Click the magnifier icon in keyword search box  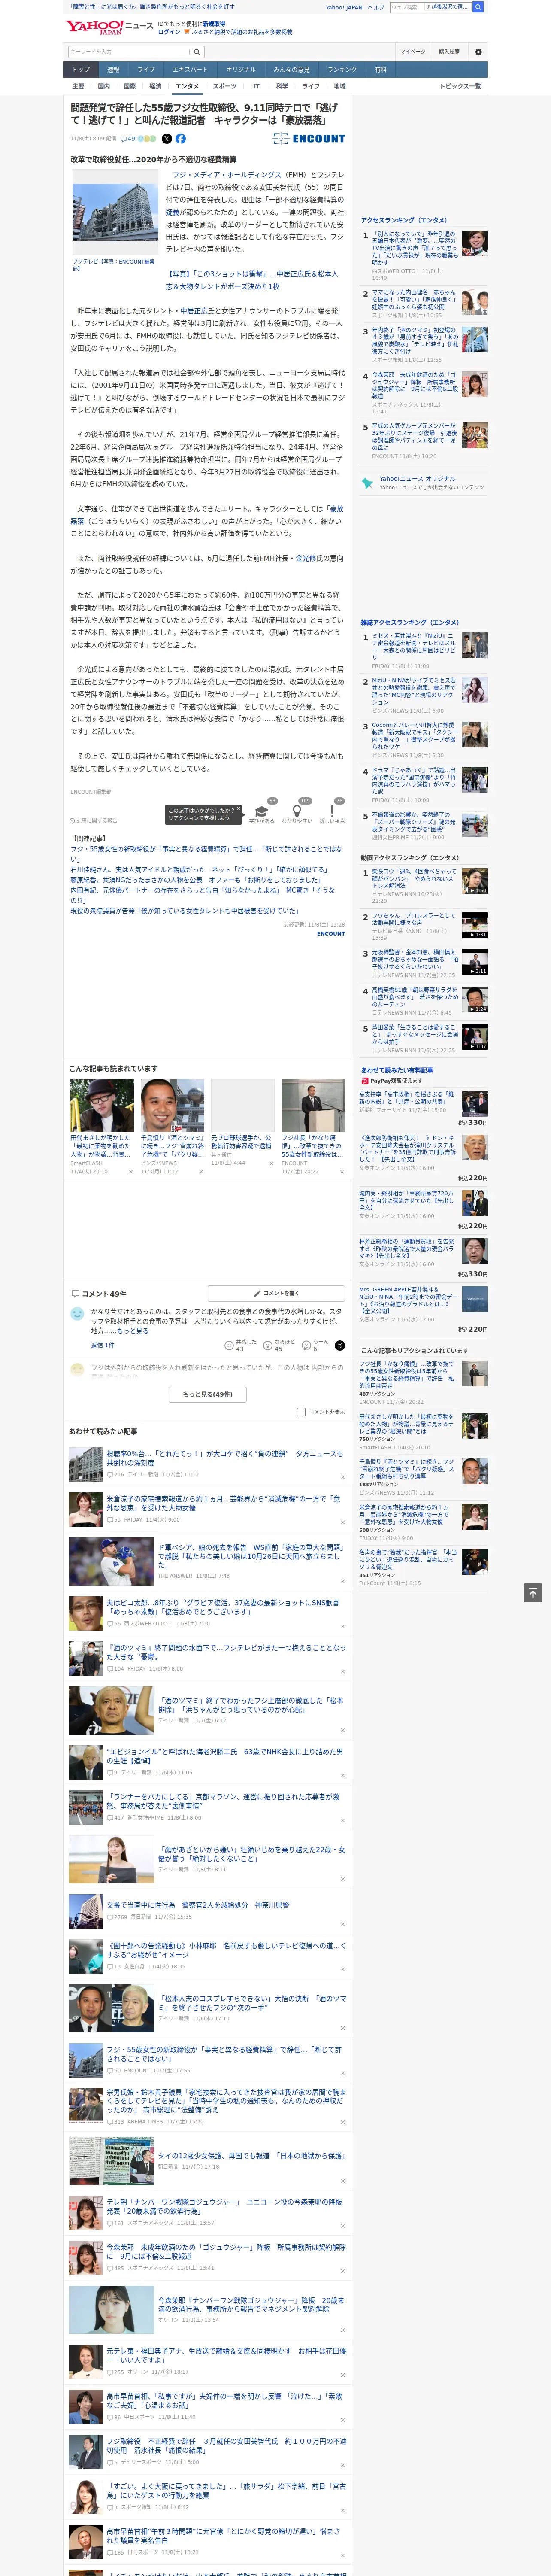(x=196, y=51)
